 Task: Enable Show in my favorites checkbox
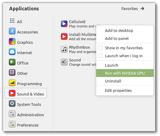coord(101,48)
